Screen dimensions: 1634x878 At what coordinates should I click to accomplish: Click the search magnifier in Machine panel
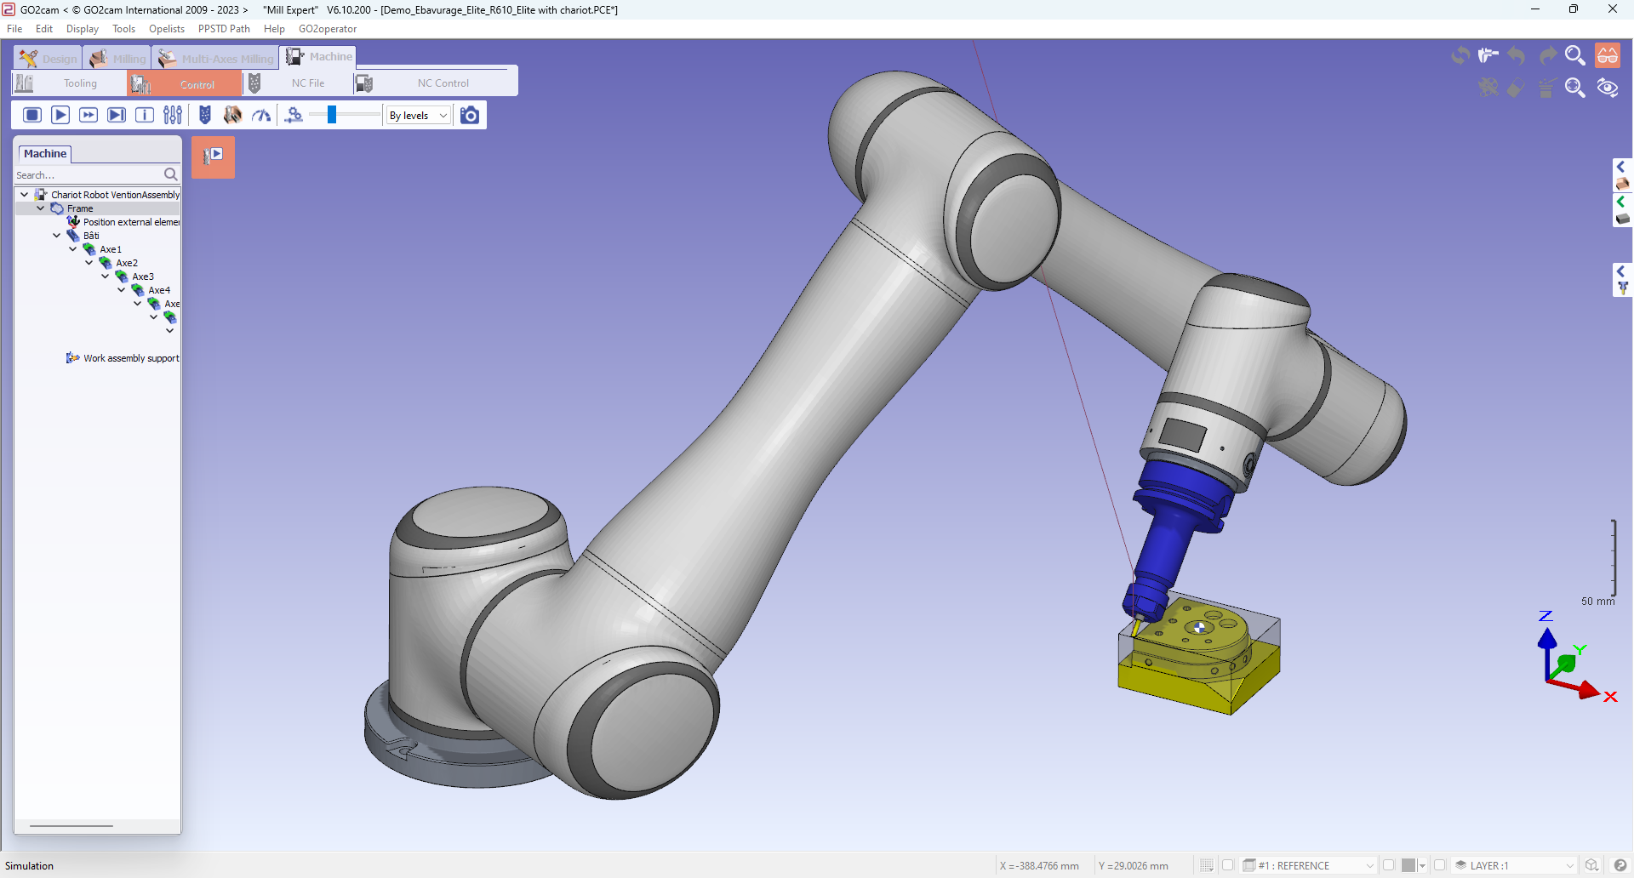click(x=170, y=174)
